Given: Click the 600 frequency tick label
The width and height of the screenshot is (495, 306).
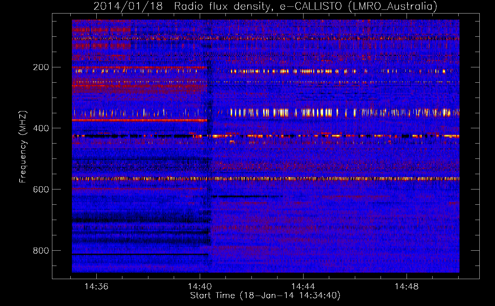Looking at the screenshot, I should pos(41,189).
